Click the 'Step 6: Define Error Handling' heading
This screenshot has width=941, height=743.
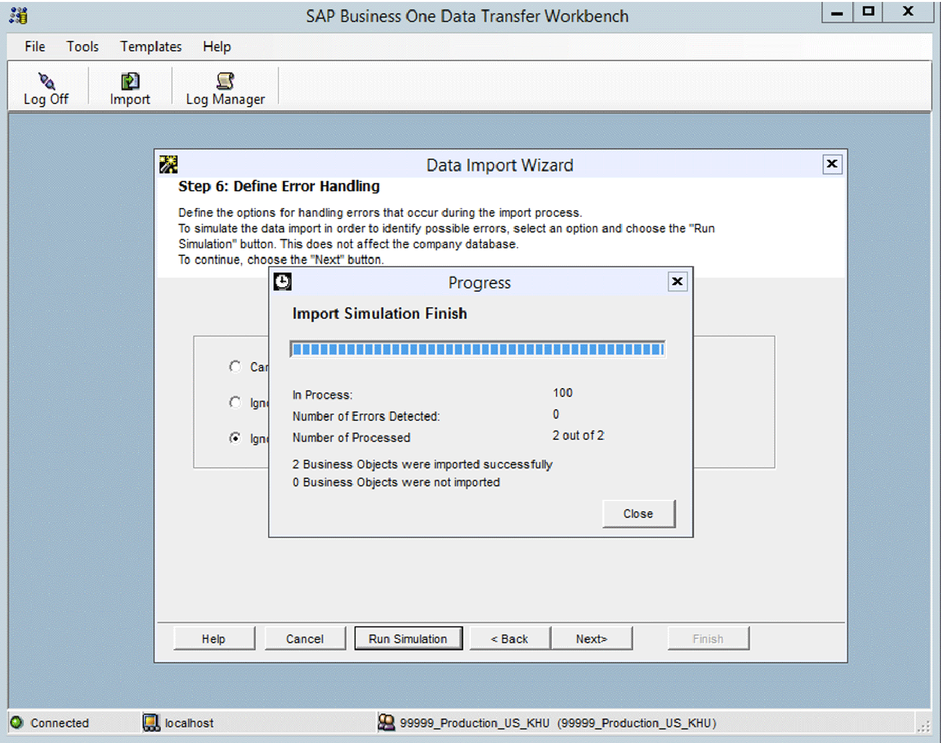click(x=279, y=186)
